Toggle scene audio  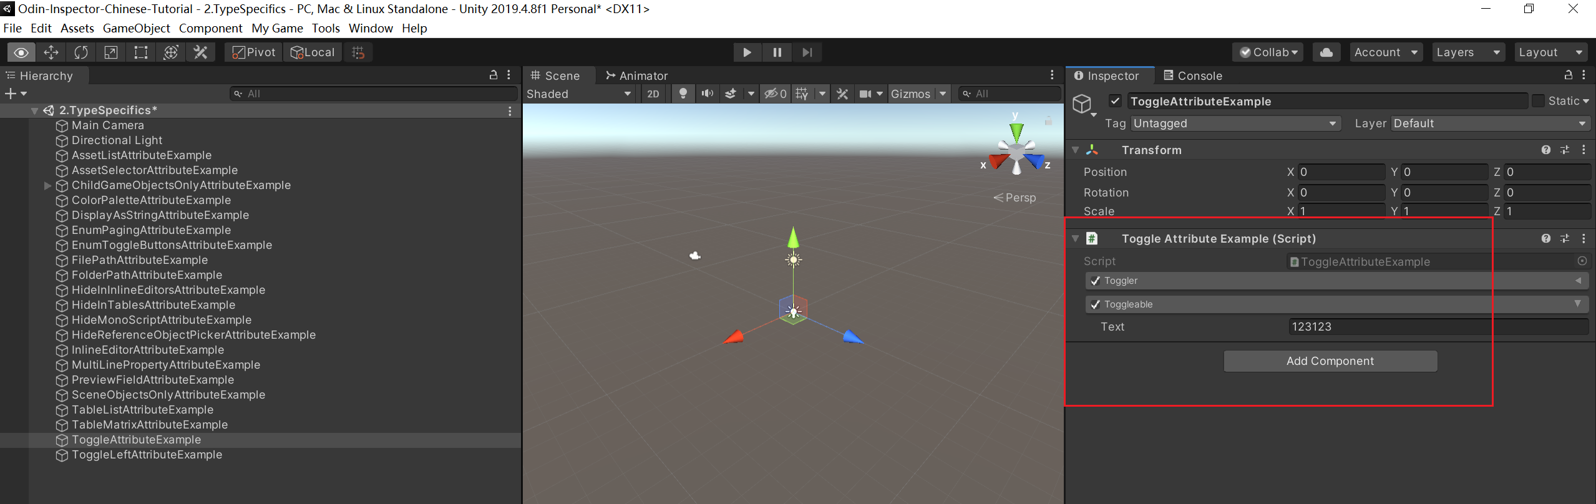coord(707,94)
